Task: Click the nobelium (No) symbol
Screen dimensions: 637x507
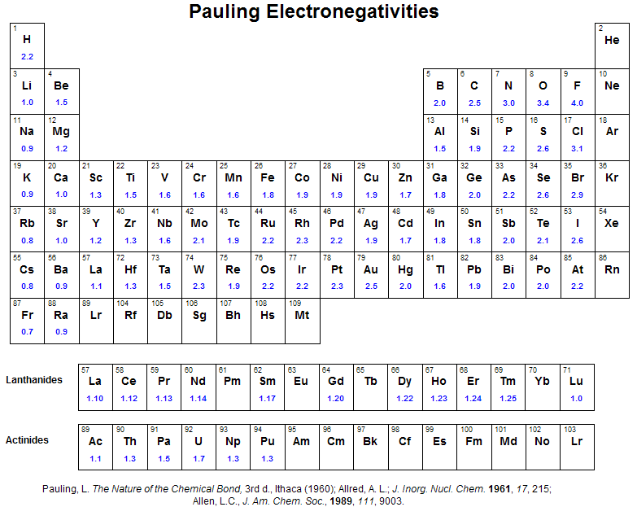Action: [x=543, y=441]
